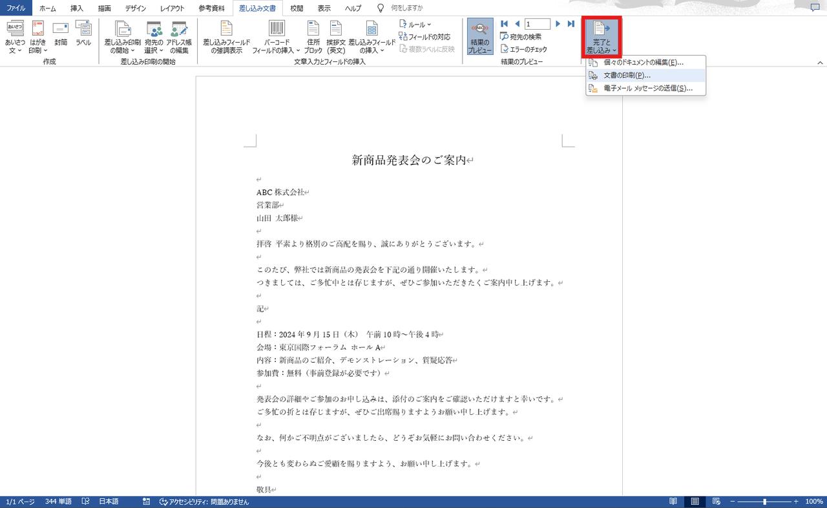Click the 1/1 ページ status indicator

[x=19, y=502]
